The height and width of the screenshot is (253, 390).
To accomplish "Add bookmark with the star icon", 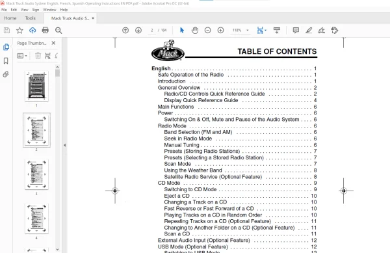I will pyautogui.click(x=19, y=31).
